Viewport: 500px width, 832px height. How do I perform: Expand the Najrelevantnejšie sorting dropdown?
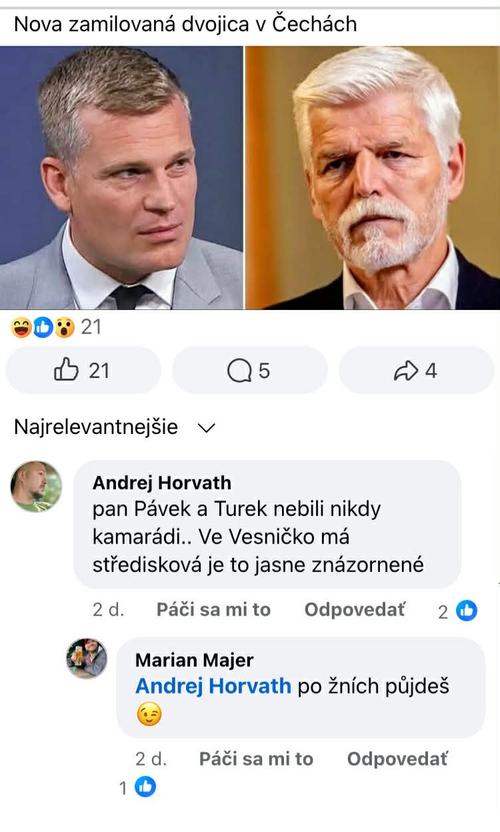tap(115, 427)
